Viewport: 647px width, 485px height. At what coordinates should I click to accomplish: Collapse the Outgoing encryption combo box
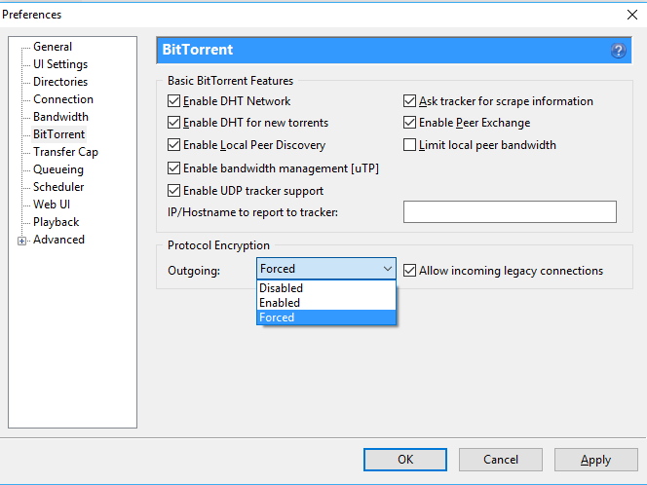(x=326, y=269)
